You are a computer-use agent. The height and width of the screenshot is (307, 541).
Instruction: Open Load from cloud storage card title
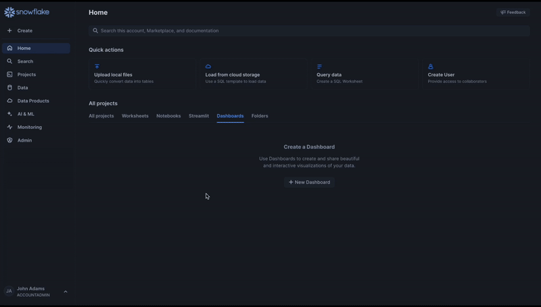[233, 75]
